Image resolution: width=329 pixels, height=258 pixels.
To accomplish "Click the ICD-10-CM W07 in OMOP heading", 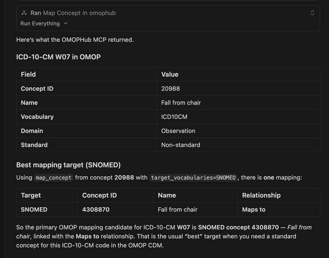I will 58,57.
